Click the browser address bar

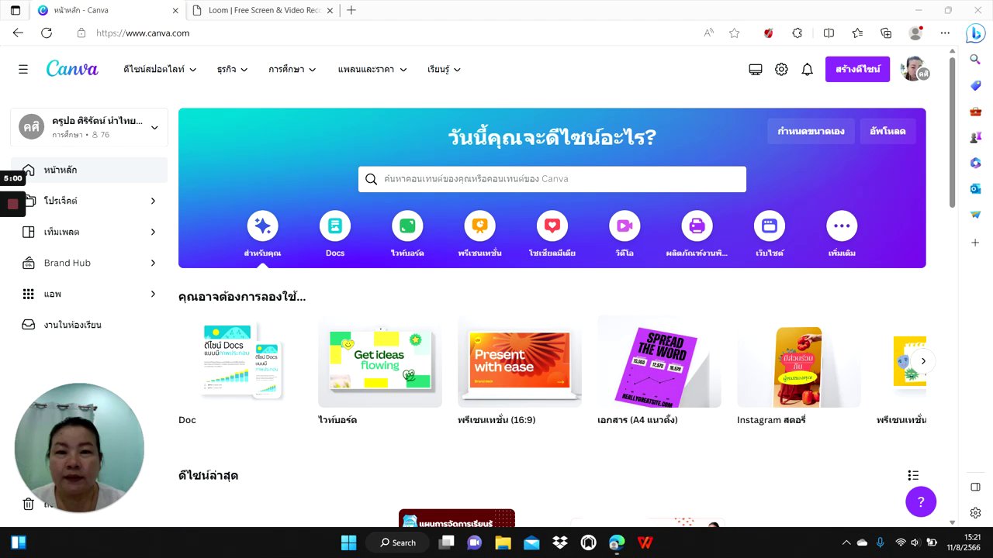388,33
